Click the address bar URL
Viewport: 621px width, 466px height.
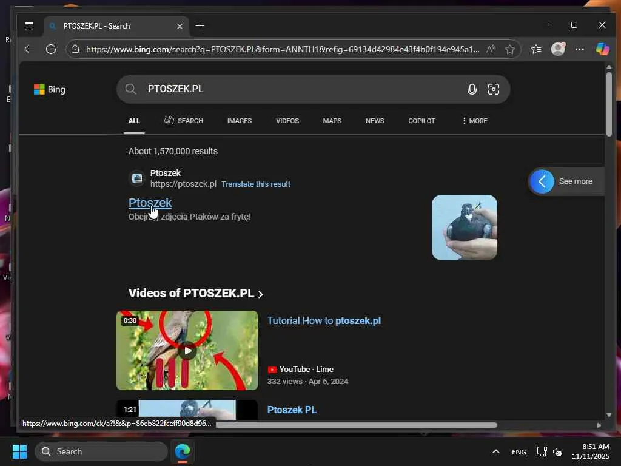point(283,49)
